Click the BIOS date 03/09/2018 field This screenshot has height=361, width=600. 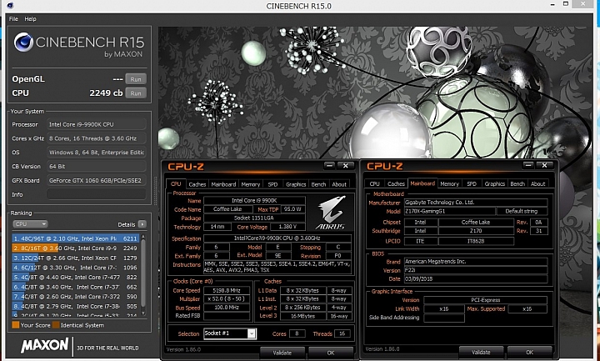tap(476, 279)
